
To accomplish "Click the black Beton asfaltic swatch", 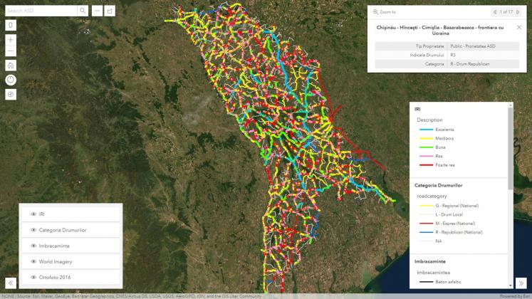I will pos(426,282).
